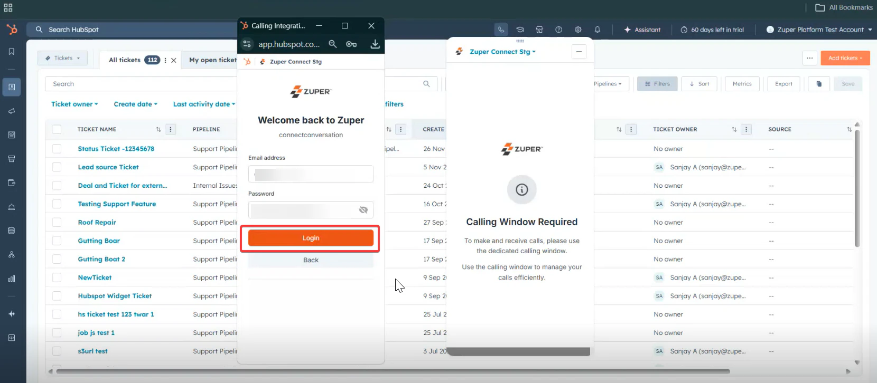This screenshot has width=877, height=383.
Task: Switch to the My open tickets tab
Action: [x=213, y=60]
